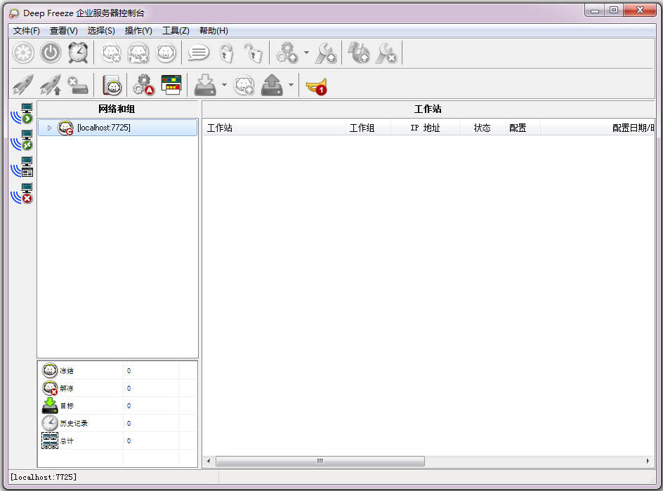Screen dimensions: 663x491
Task: Click the speech bubble message icon
Action: coord(198,53)
